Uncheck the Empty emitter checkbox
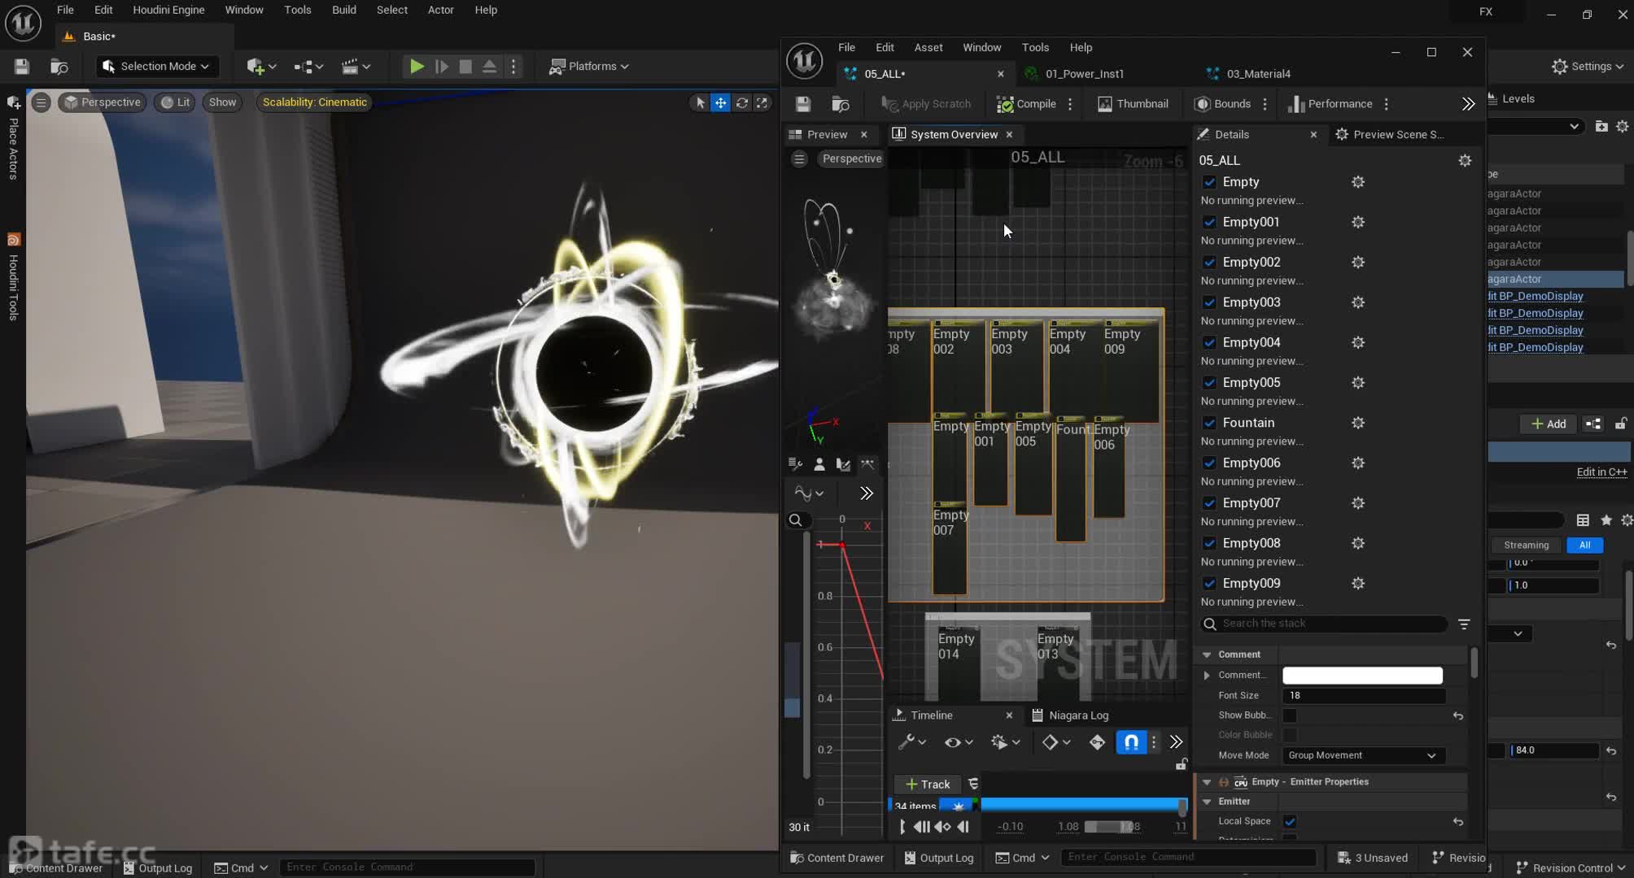1634x878 pixels. pos(1209,182)
